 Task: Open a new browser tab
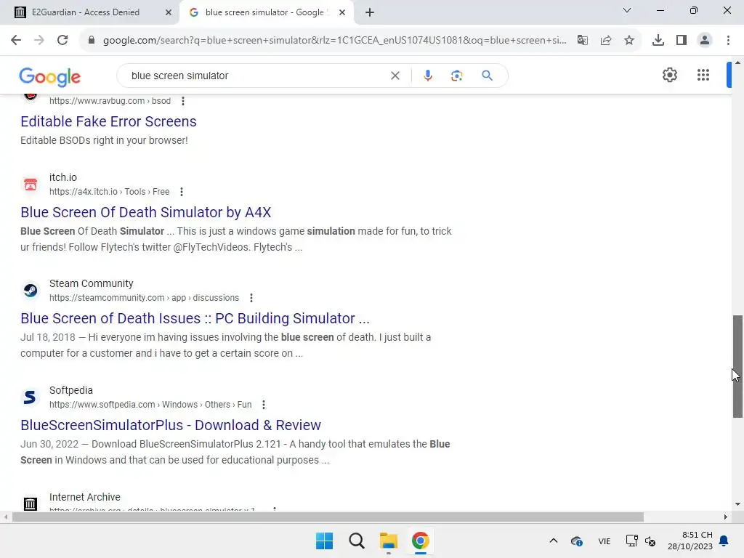370,12
